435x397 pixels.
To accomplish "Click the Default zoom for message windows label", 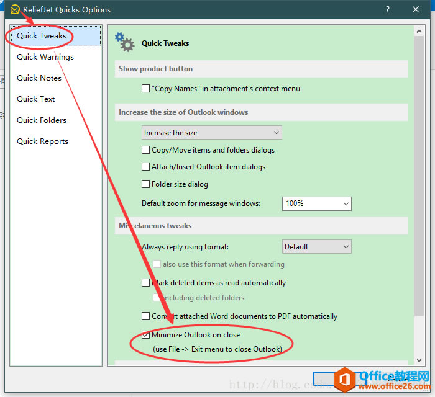I will click(201, 203).
